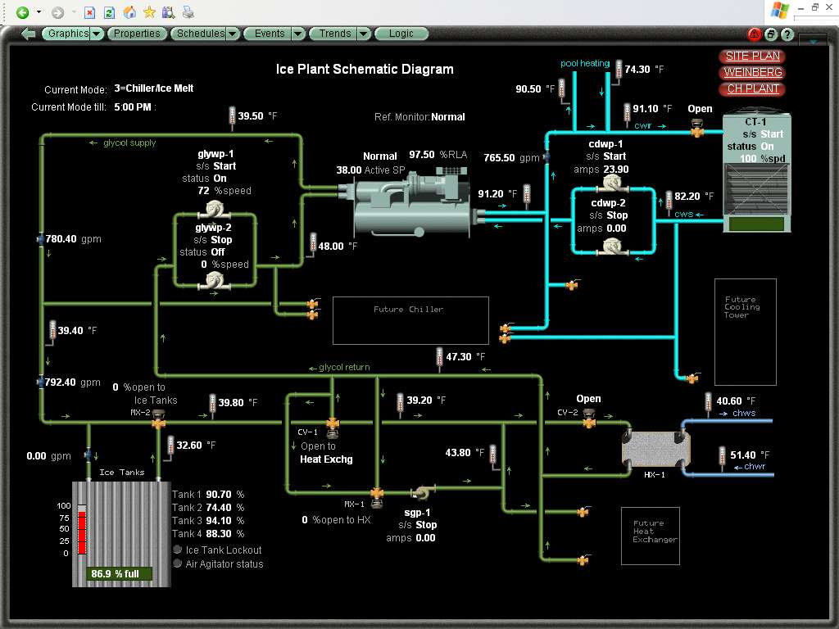Click the CT-1 cooling tower status On value
This screenshot has width=839, height=629.
(x=767, y=147)
